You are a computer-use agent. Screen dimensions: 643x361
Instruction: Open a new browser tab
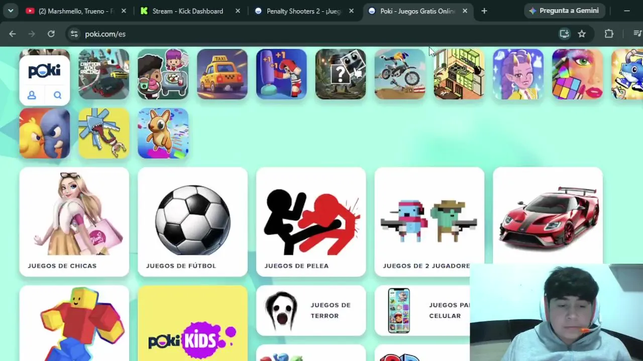pos(484,11)
